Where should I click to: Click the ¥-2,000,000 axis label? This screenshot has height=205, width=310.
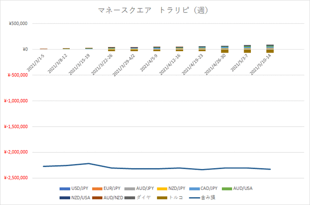coord(16,152)
